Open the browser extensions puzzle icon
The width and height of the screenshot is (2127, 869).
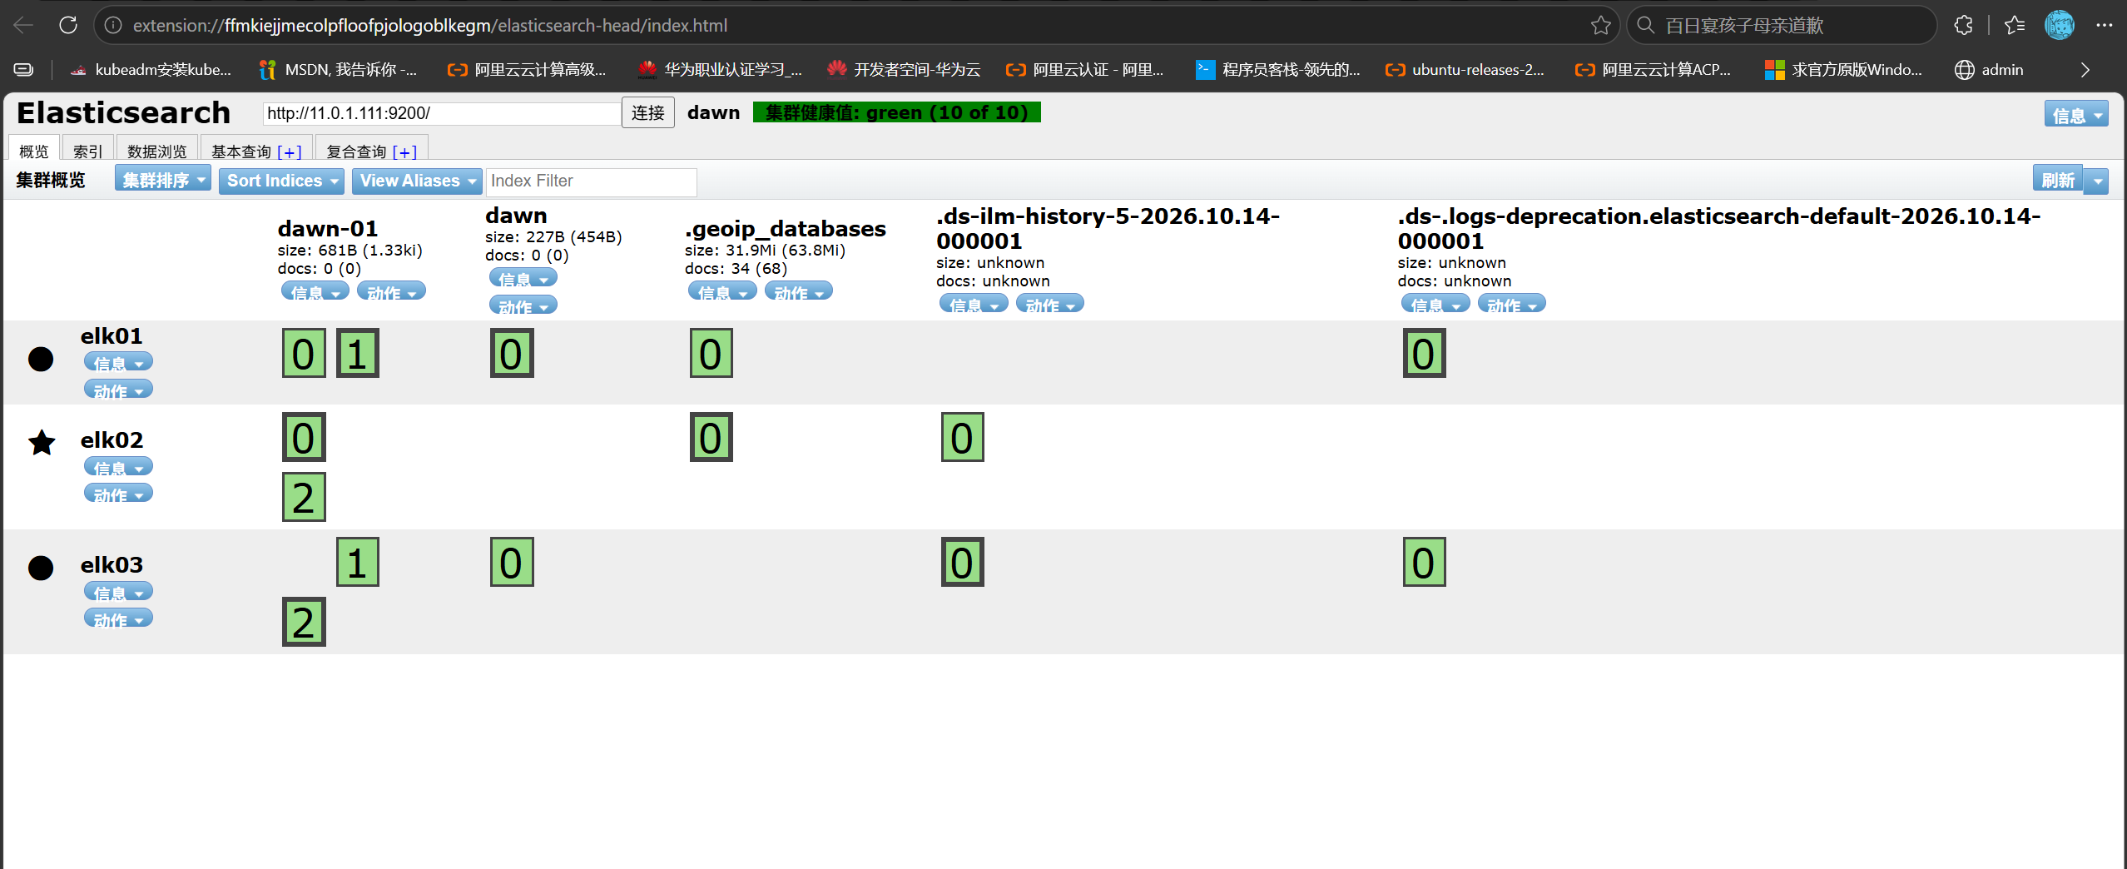pos(1963,25)
